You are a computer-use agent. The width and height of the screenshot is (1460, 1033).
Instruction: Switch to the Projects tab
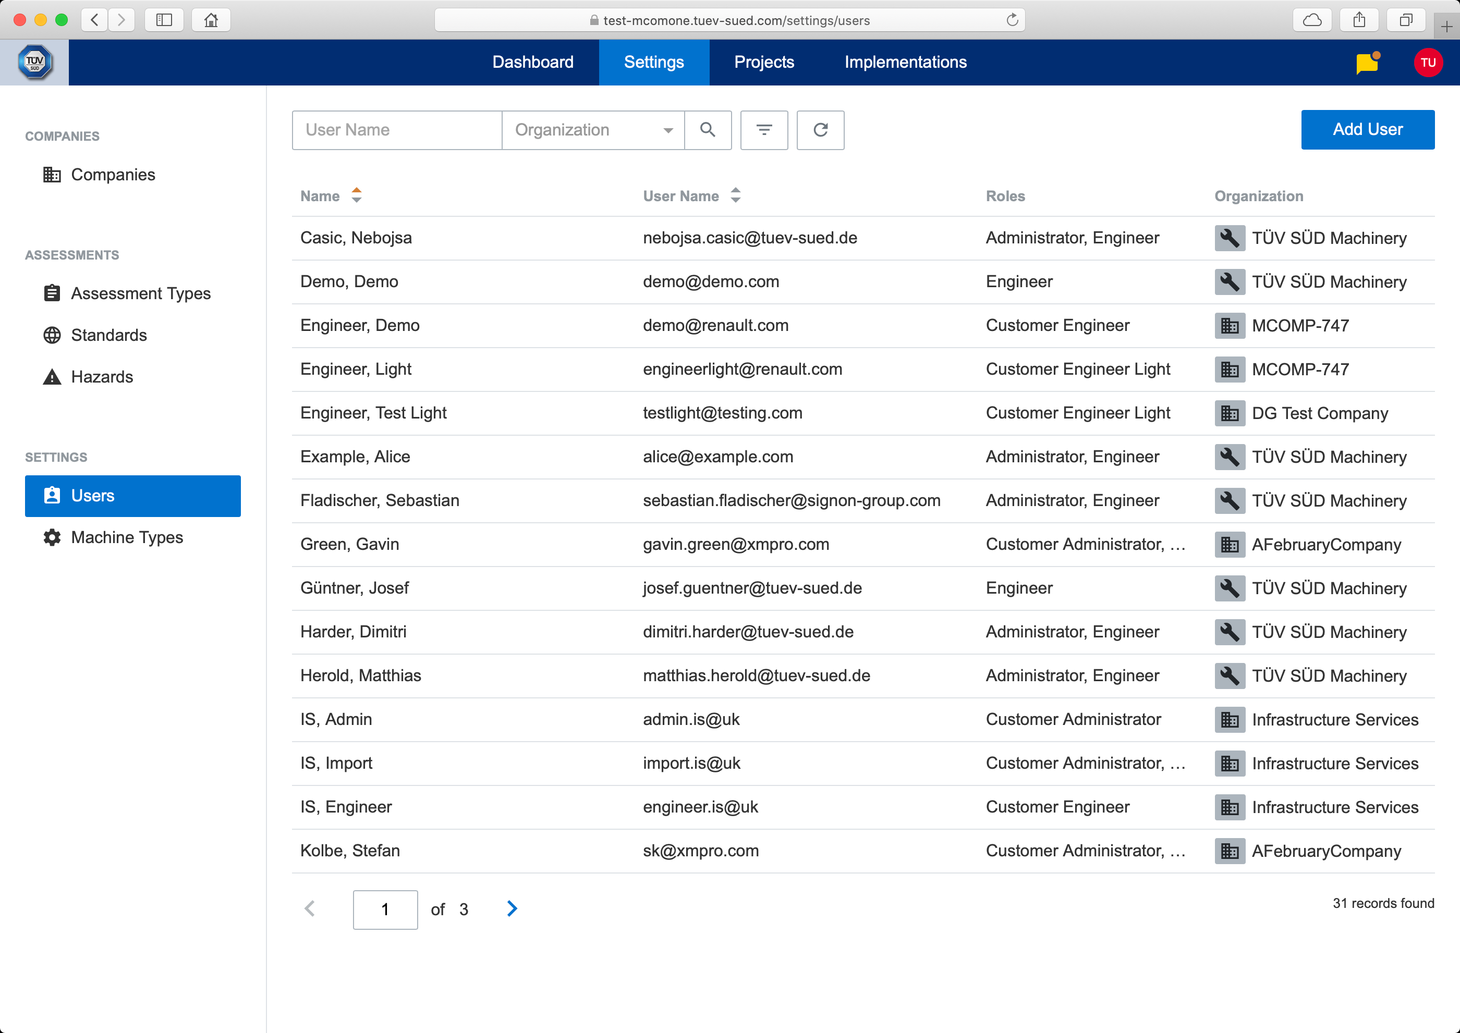coord(764,63)
